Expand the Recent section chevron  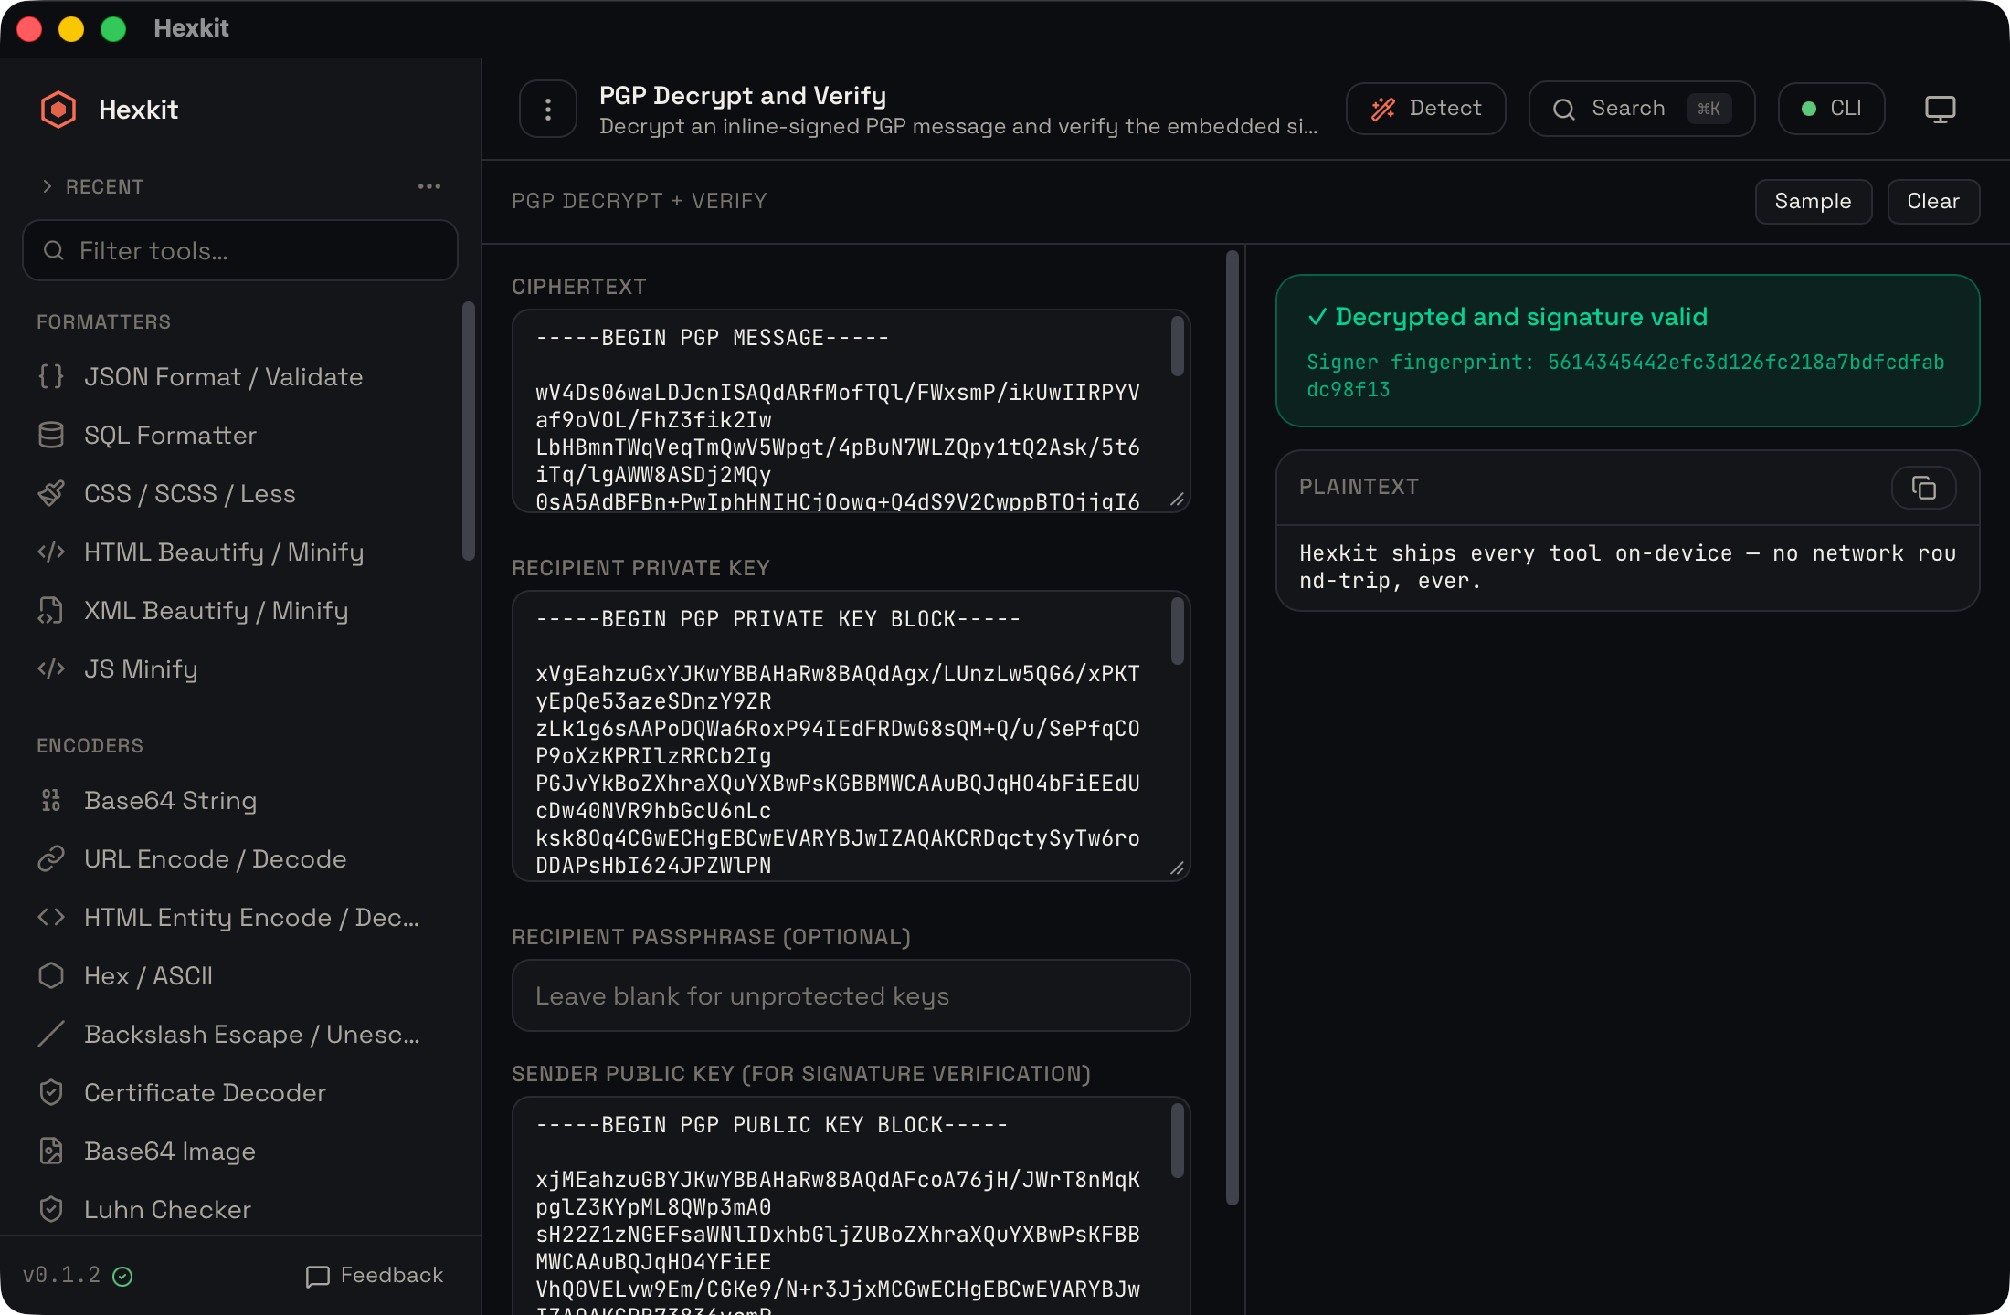(47, 186)
